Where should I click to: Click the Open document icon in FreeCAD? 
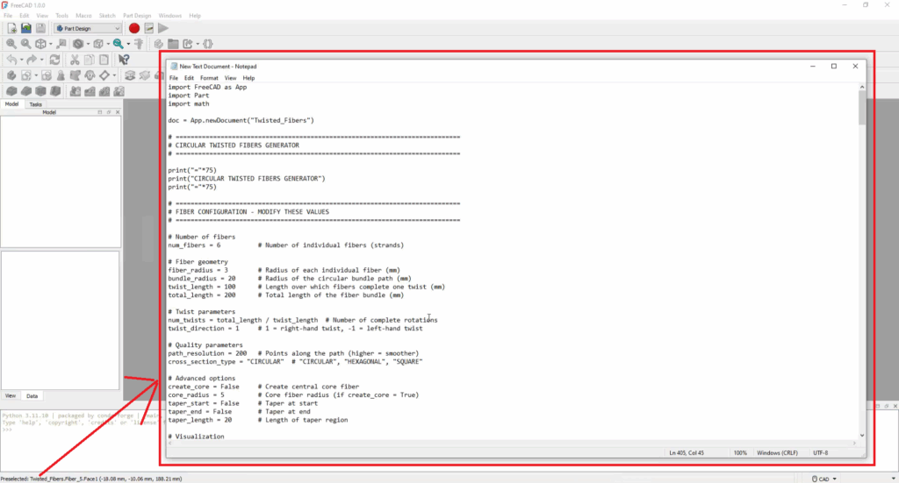[25, 28]
